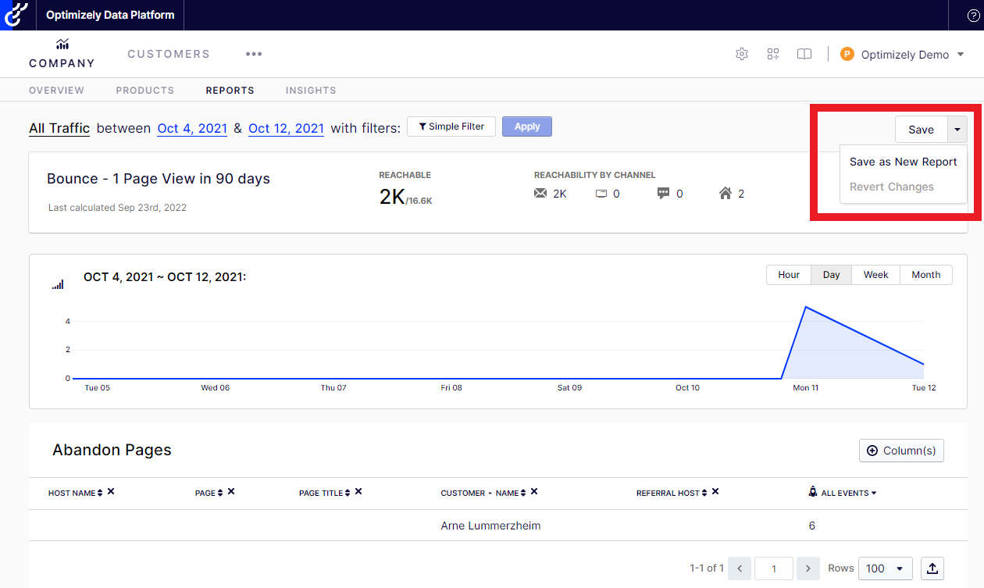
Task: Switch chart granularity to Week
Action: tap(876, 275)
